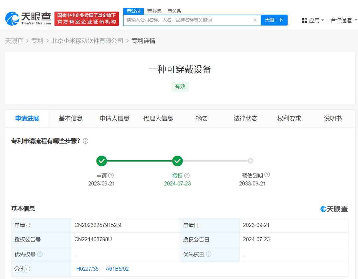Click the 授权 timeline checkpoint marker
Screen dimensions: 358x279
click(x=177, y=161)
